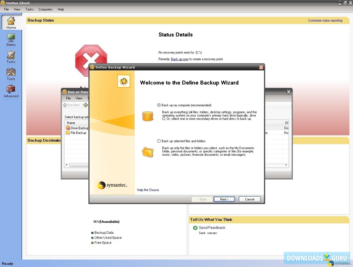
Task: Open the Tools sidebar page
Action: [x=11, y=74]
